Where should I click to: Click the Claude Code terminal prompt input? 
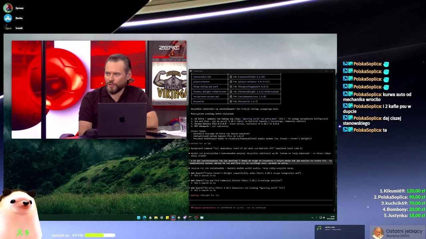[261, 202]
